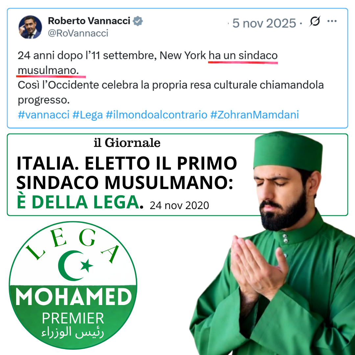
Task: Open the #vannacci hashtag
Action: (x=43, y=115)
